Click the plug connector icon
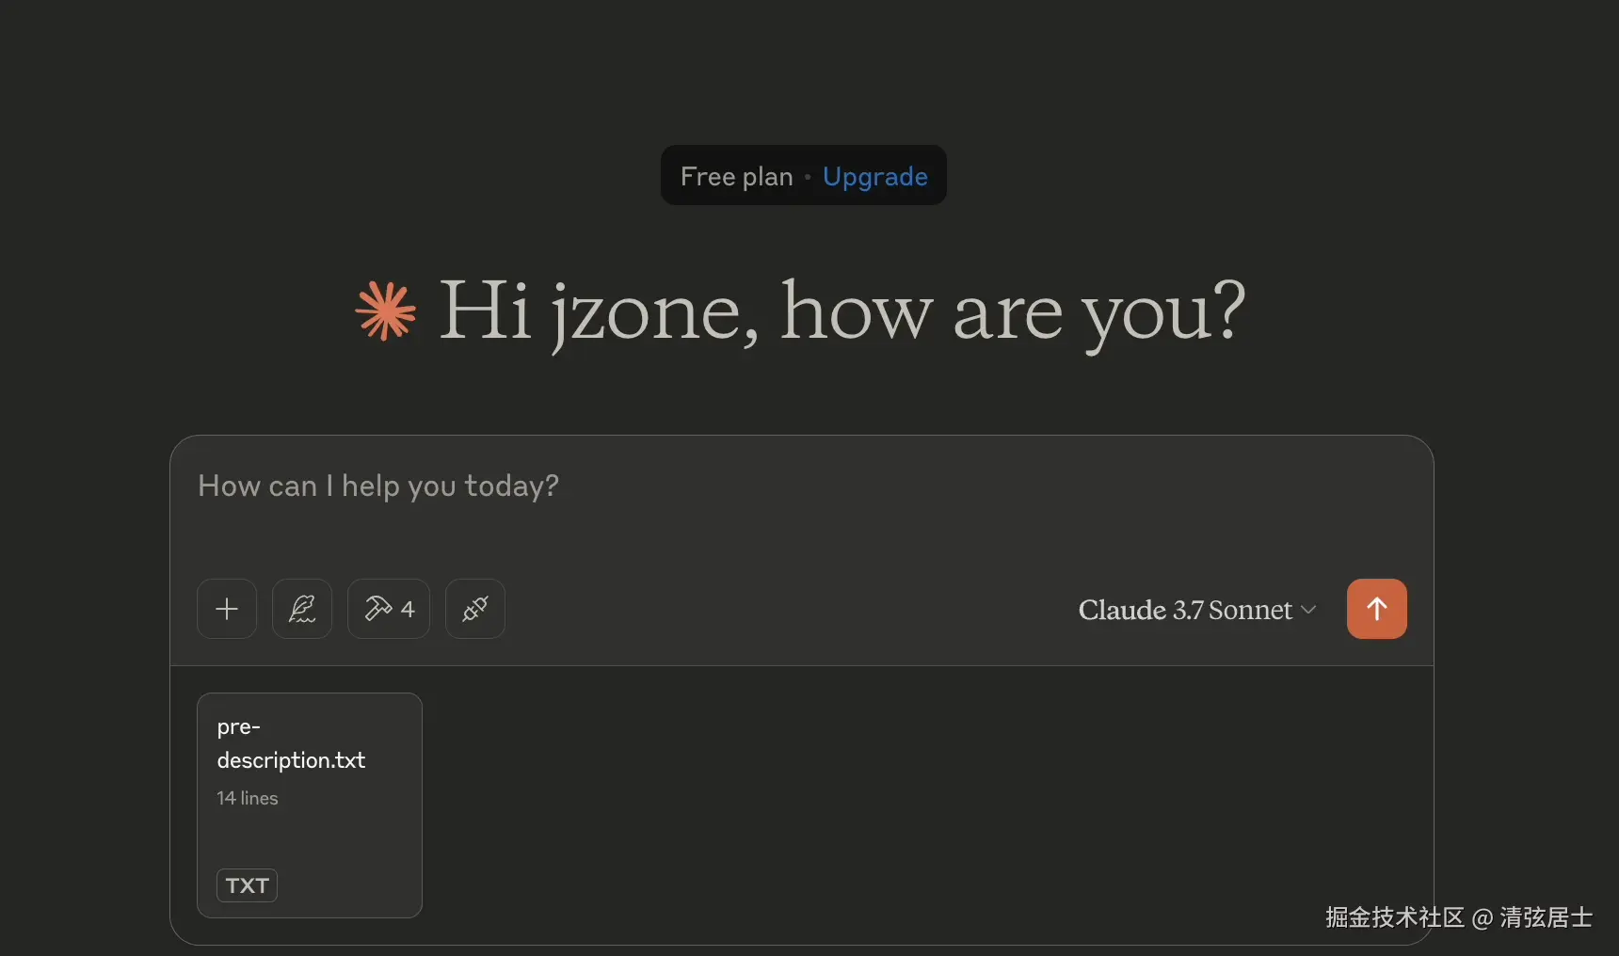Image resolution: width=1619 pixels, height=956 pixels. (475, 609)
